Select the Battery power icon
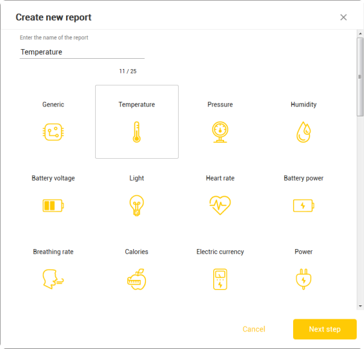Screen dimensions: 364x349 click(303, 205)
